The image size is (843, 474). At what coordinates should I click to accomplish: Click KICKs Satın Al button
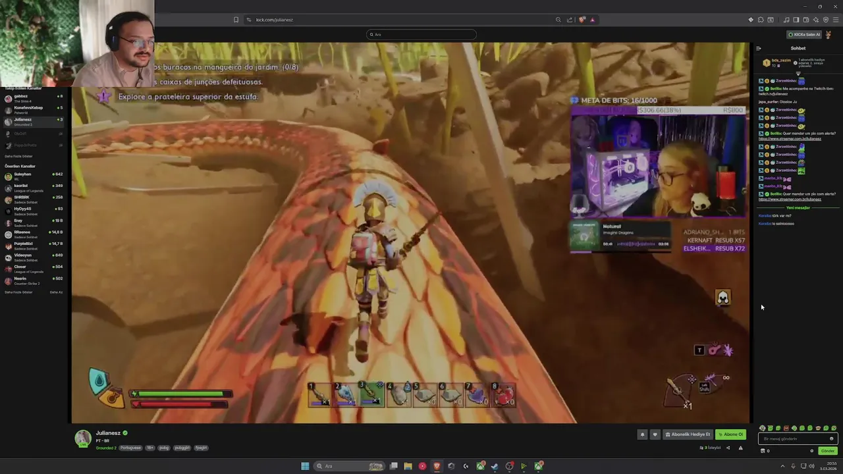[x=804, y=34]
